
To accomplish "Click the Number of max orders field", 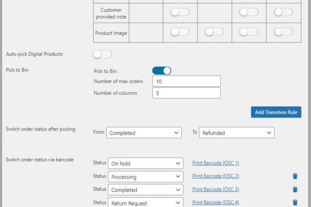I will [187, 82].
